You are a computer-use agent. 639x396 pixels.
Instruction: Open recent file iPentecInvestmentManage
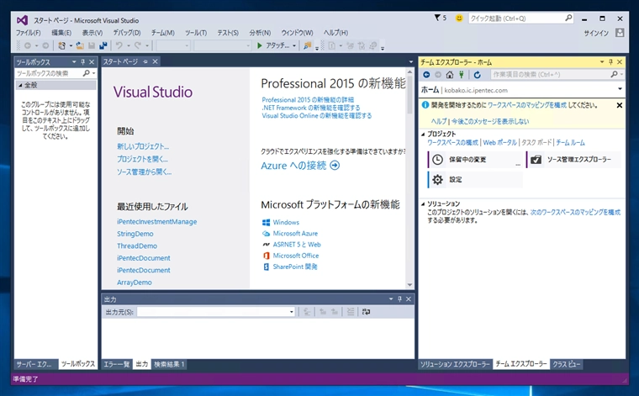(x=157, y=222)
